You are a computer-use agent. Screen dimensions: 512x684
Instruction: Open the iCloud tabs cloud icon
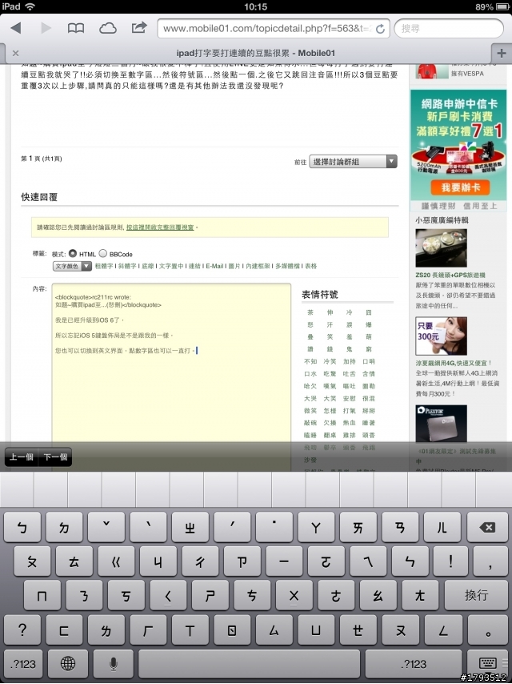click(x=108, y=28)
